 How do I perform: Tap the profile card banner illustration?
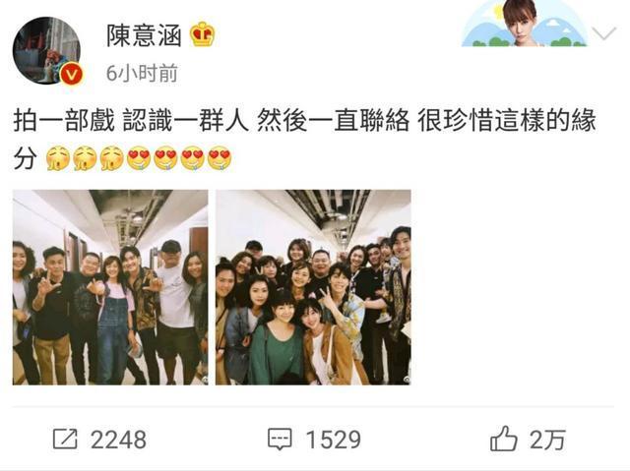click(x=525, y=24)
